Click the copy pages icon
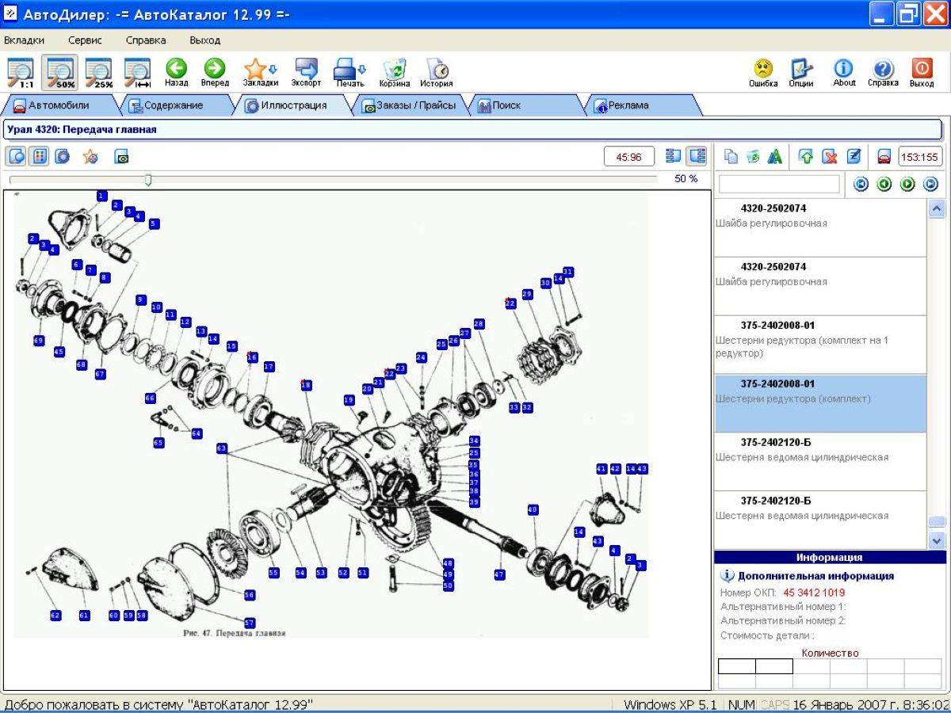 731,157
